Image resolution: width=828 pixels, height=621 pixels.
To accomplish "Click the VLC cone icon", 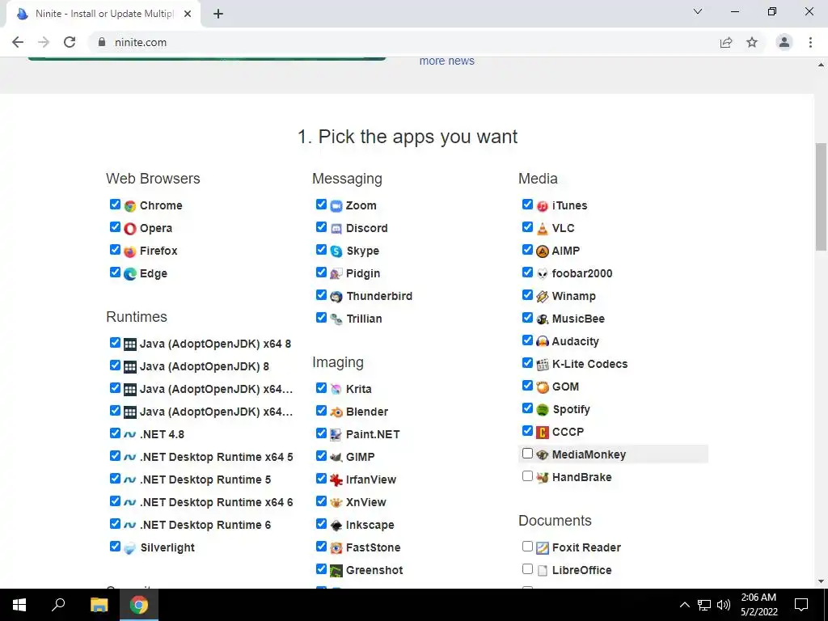I will click(543, 229).
